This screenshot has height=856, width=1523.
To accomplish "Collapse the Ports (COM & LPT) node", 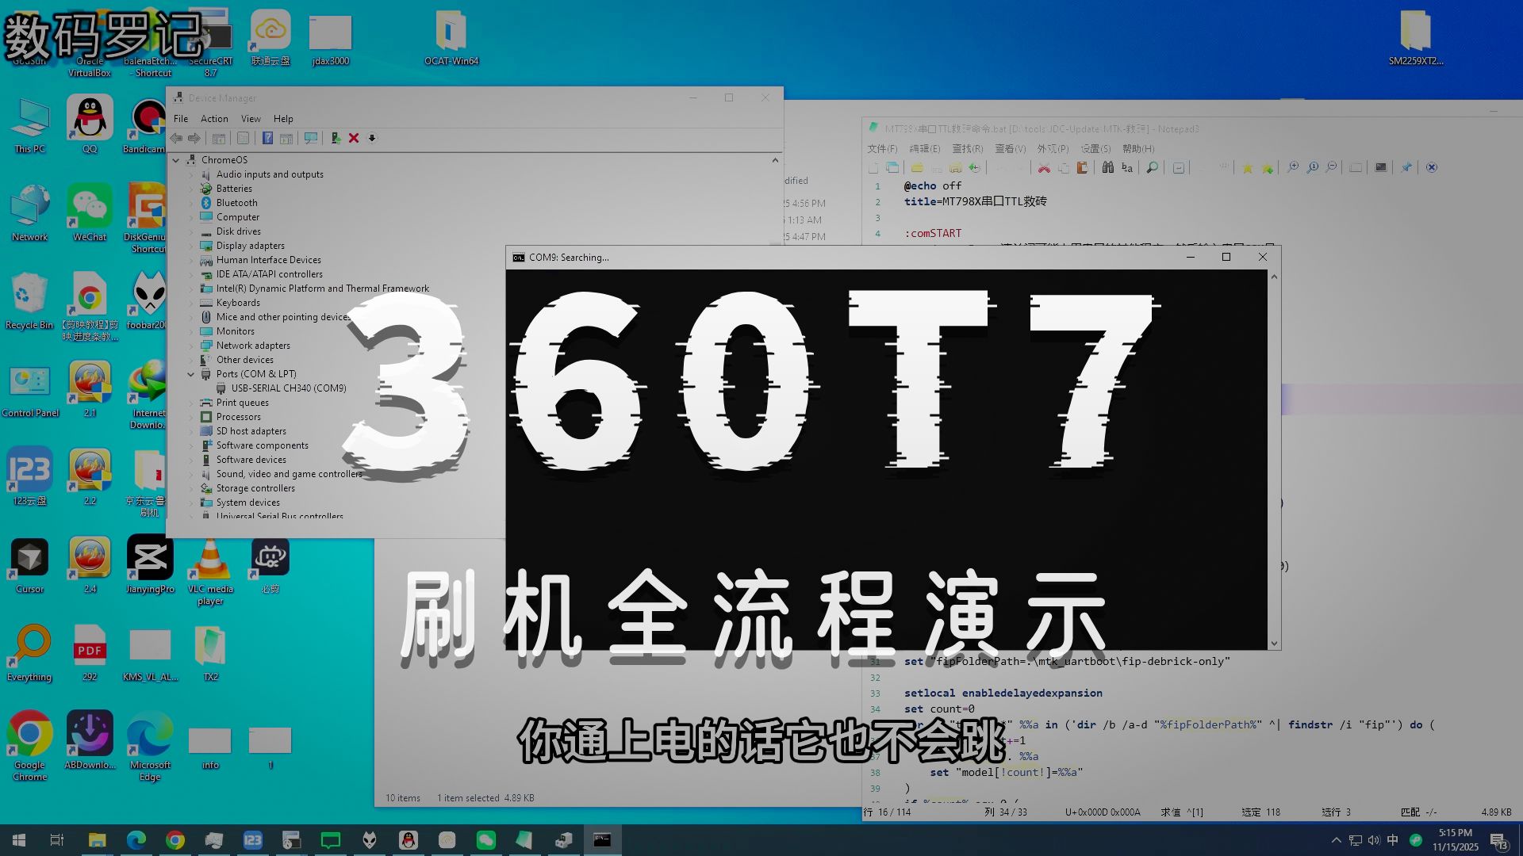I will (x=191, y=374).
